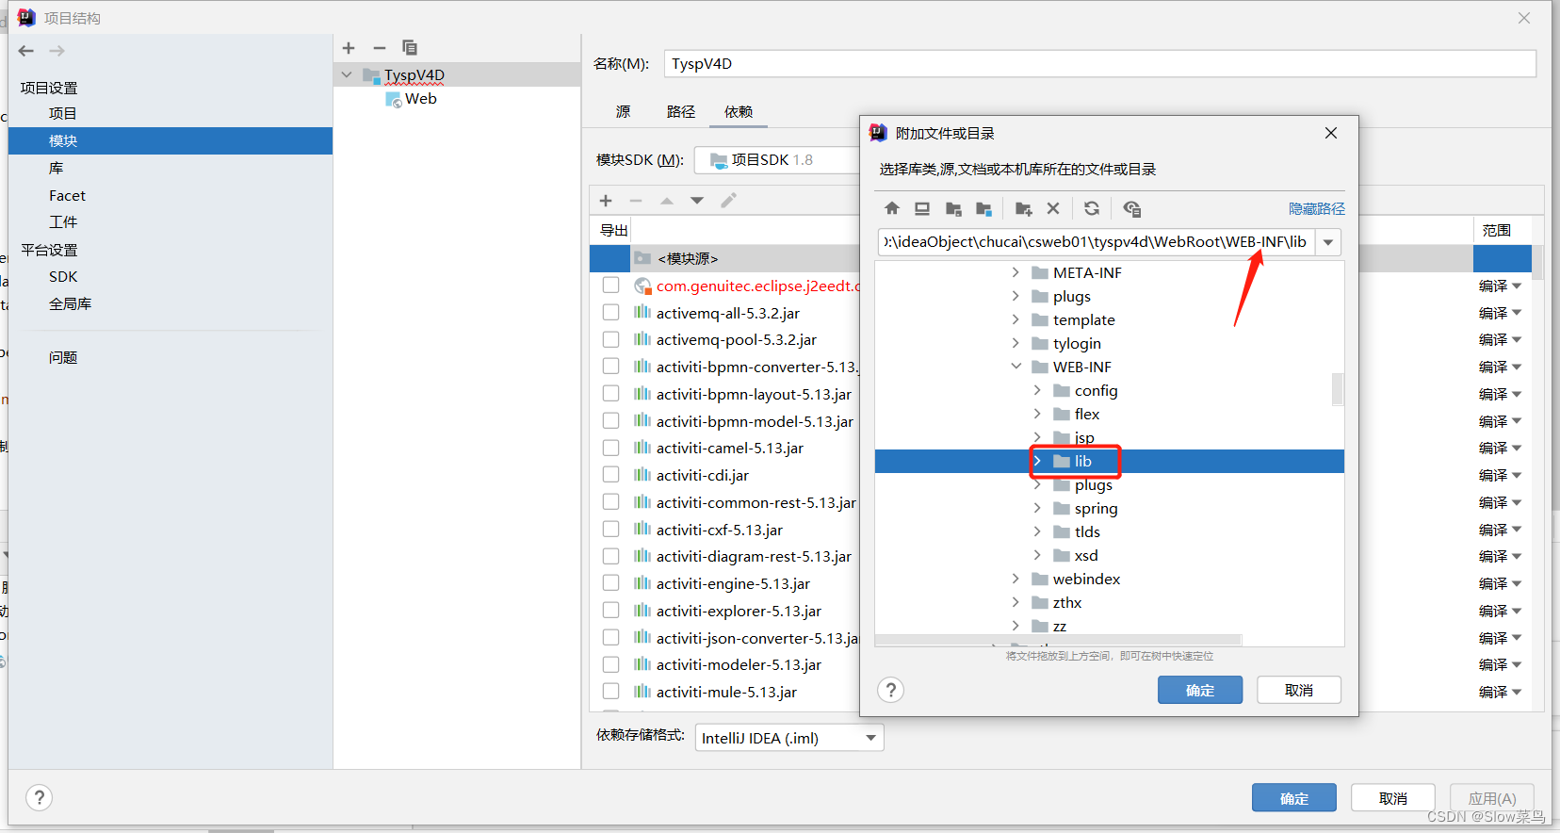Image resolution: width=1560 pixels, height=833 pixels.
Task: Add a dependency with plus icon
Action: click(x=606, y=201)
